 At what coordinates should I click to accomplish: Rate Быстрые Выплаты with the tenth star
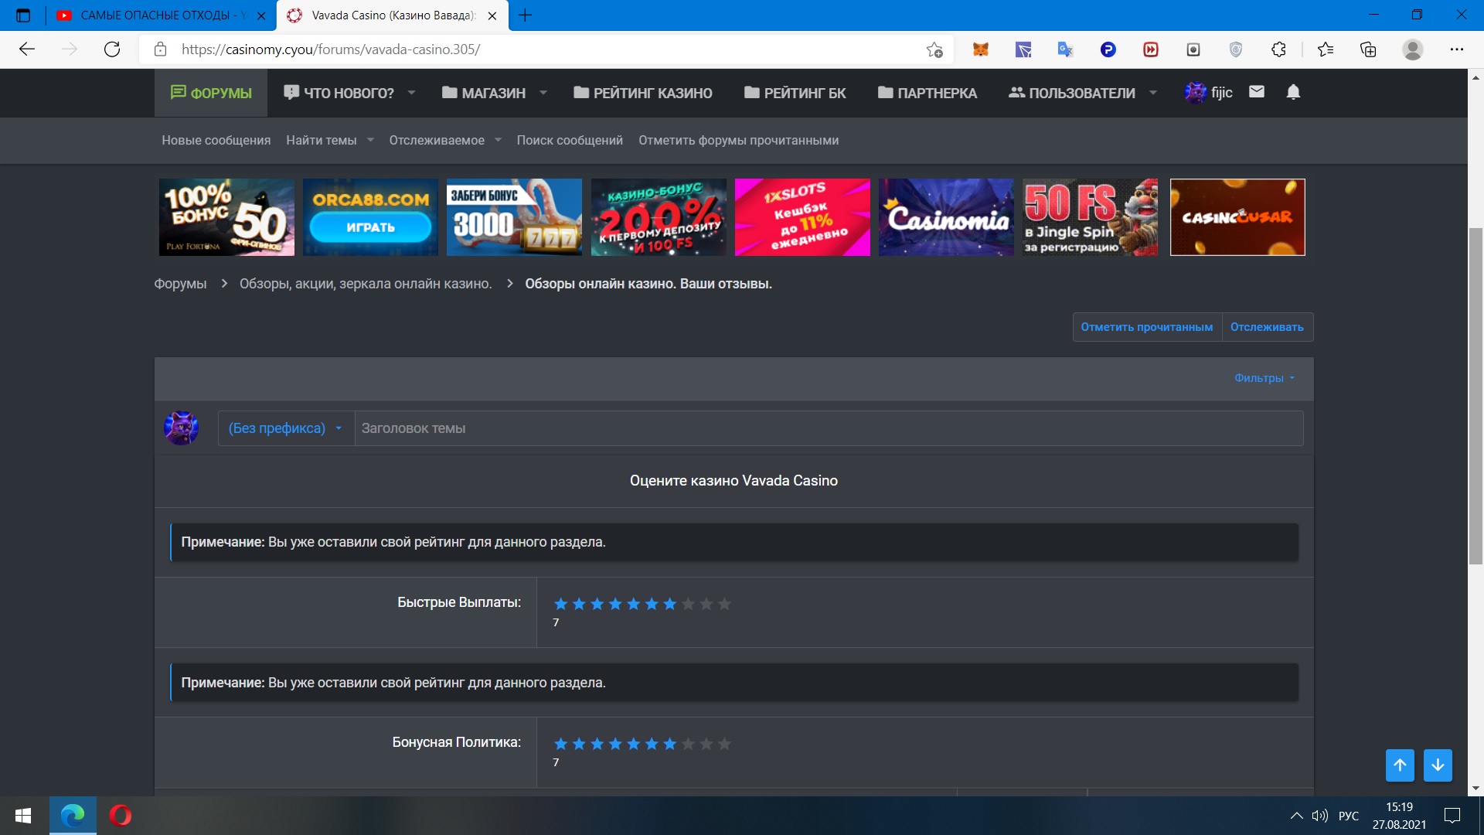(x=724, y=604)
